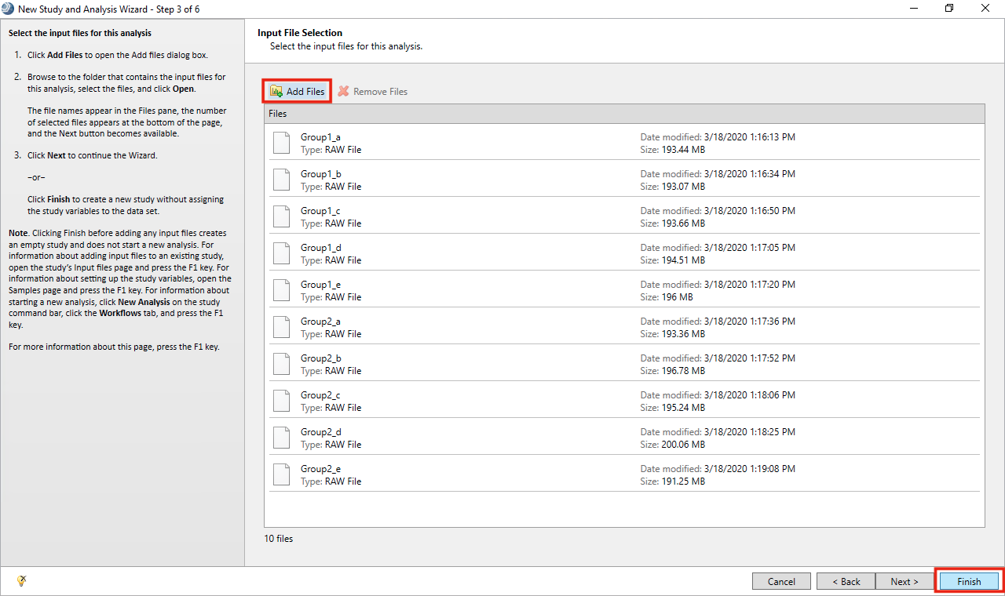Screen dimensions: 1005x596
Task: Click the Group2_d file name
Action: [x=320, y=432]
